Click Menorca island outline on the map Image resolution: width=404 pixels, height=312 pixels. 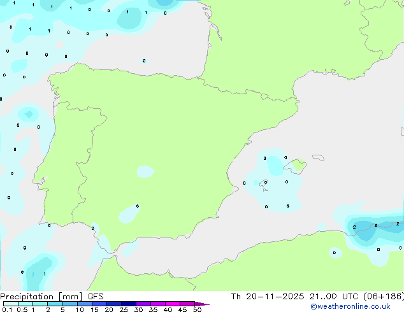318,157
